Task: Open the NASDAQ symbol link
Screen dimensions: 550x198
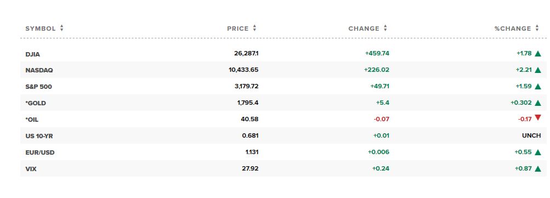Action: tap(39, 70)
